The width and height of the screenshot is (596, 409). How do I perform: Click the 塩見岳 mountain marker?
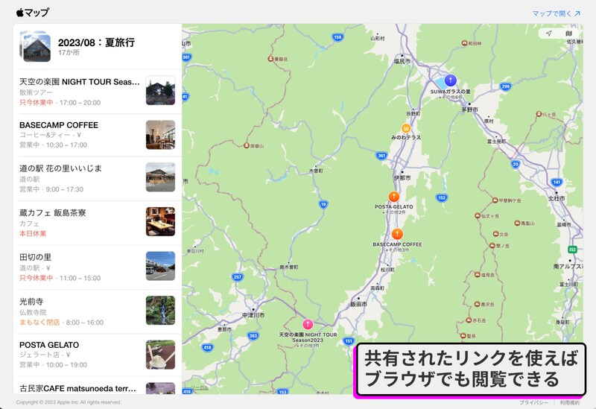[x=477, y=274]
